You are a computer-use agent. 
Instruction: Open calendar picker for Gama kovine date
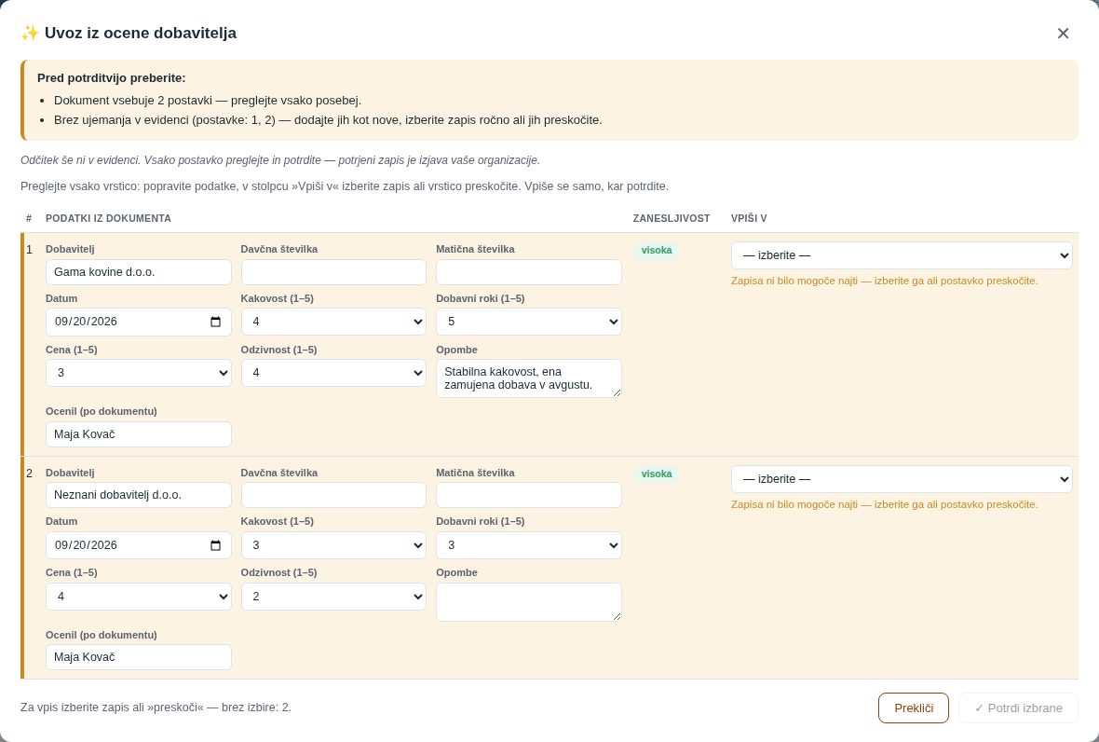pos(215,322)
